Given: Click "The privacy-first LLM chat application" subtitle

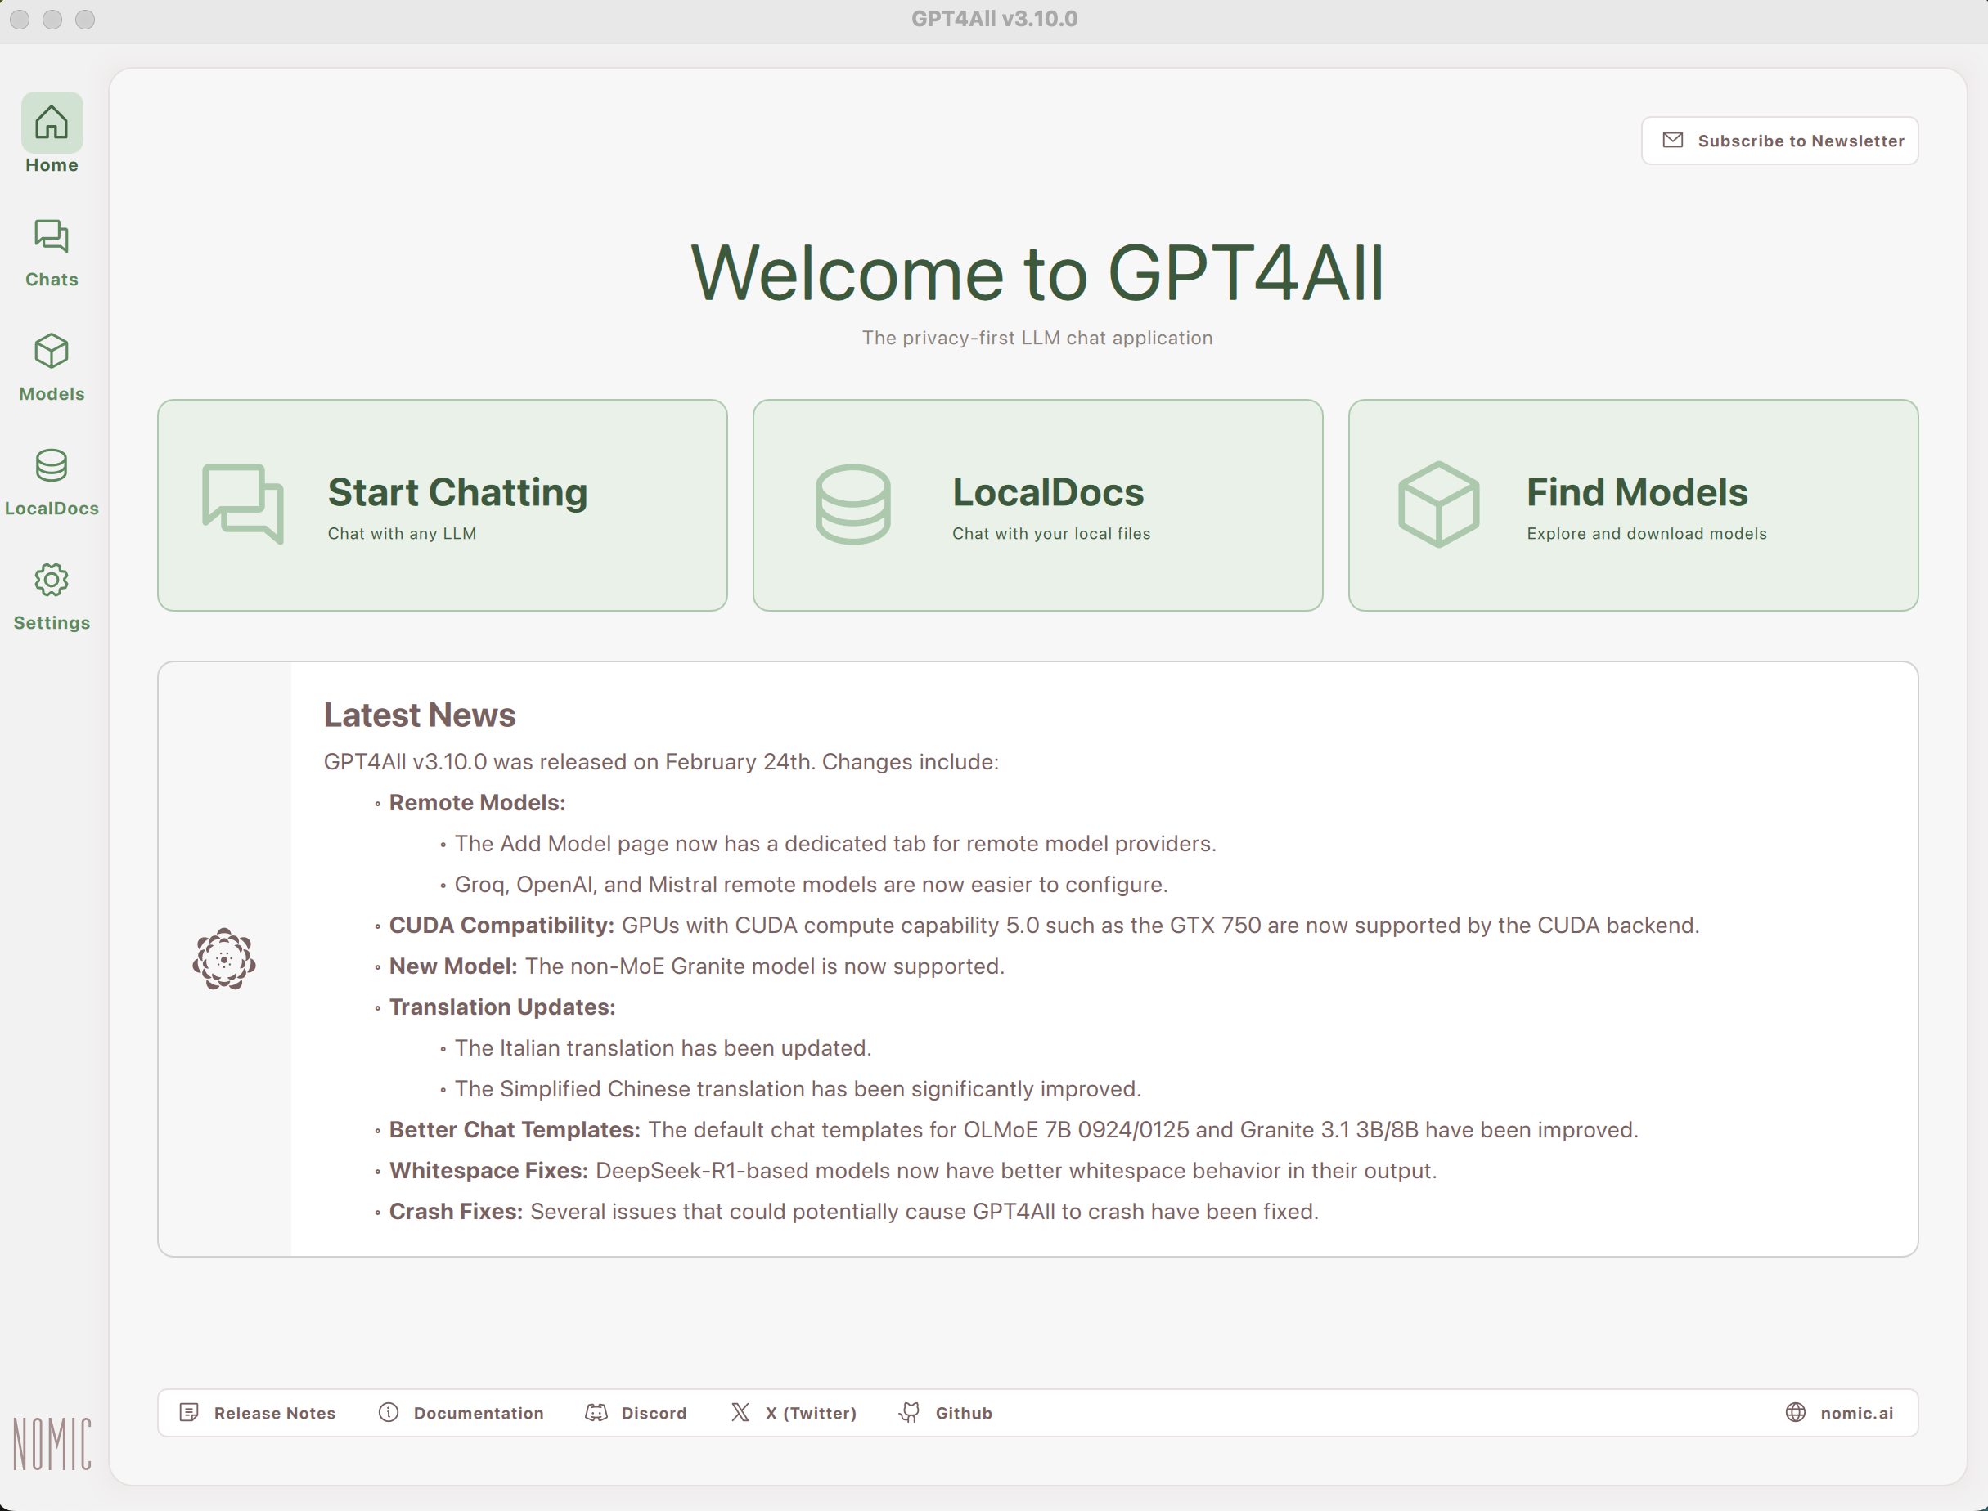Looking at the screenshot, I should coord(1037,339).
